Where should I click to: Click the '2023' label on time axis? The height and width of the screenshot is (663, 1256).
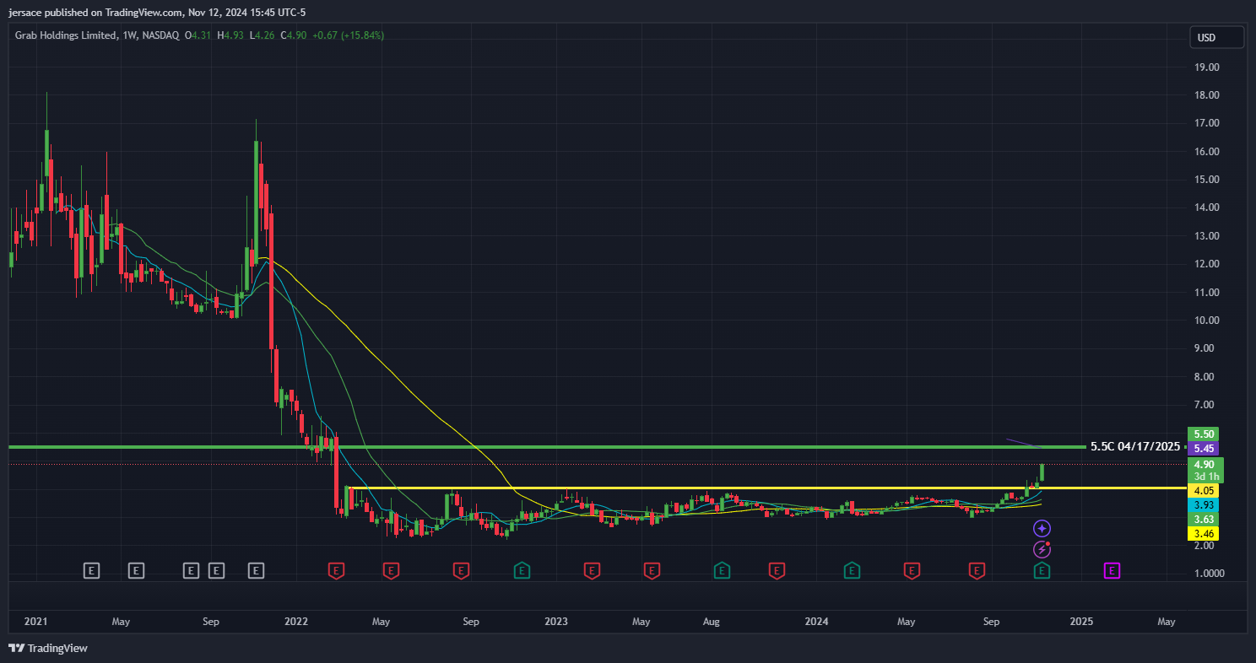[x=556, y=622]
